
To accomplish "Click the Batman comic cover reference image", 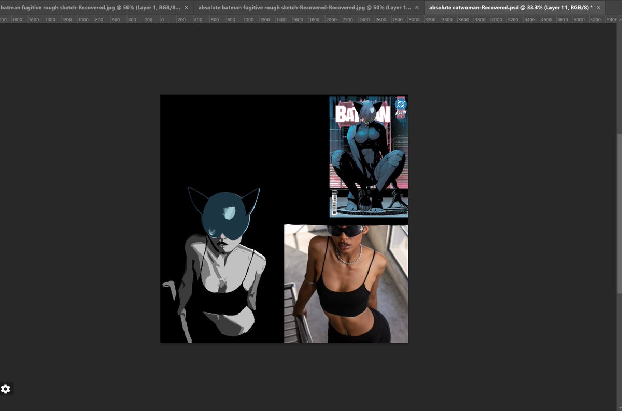I will point(369,157).
